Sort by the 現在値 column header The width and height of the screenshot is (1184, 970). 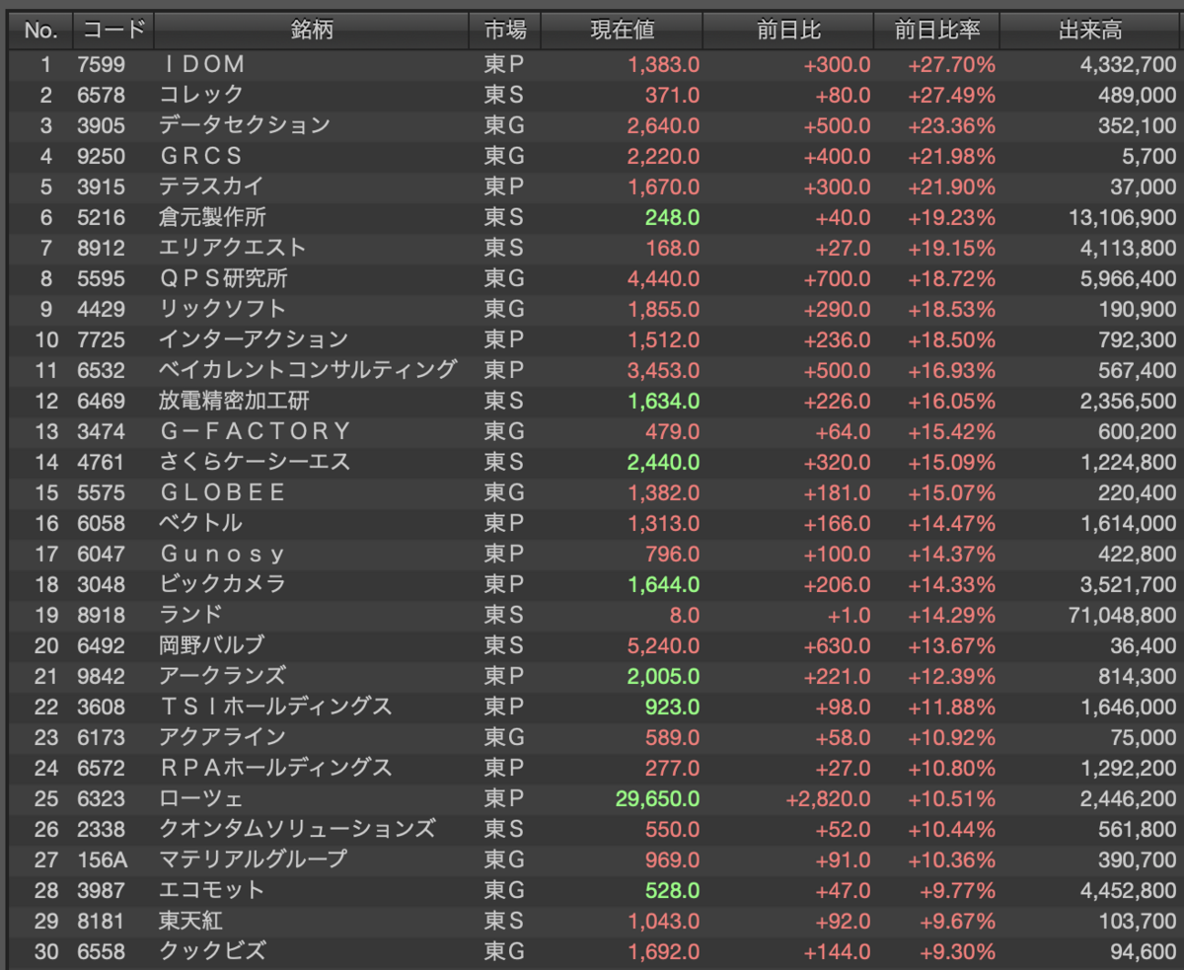[x=623, y=31]
